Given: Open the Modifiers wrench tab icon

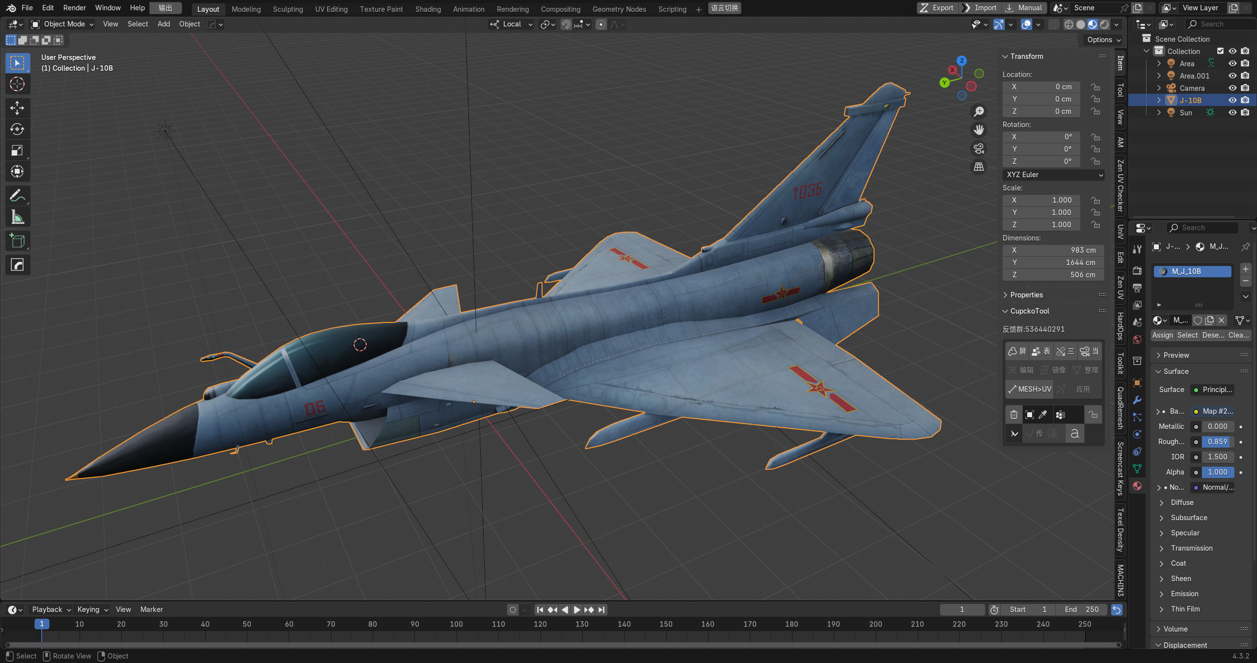Looking at the screenshot, I should coord(1137,400).
